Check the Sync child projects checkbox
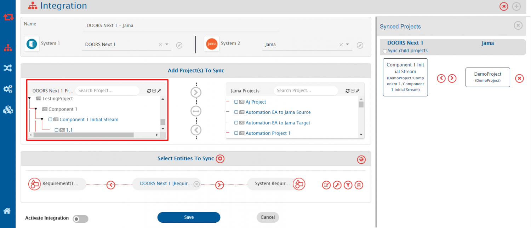531x228 pixels. point(385,51)
